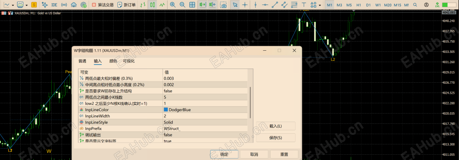Toggle the 调试输出 false value

point(206,135)
